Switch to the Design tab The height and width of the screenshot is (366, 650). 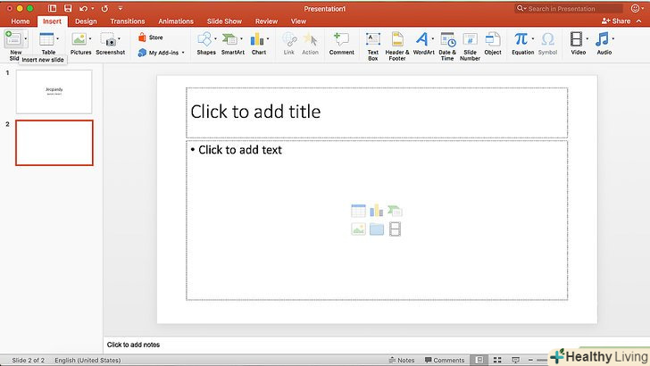[86, 21]
